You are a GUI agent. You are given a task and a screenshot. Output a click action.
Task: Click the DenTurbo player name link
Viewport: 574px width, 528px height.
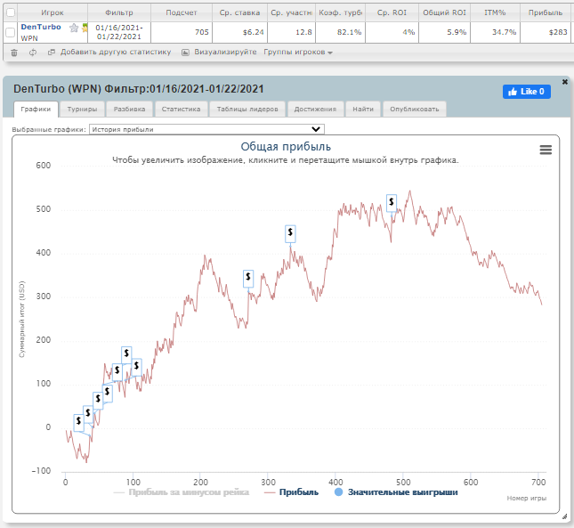click(x=41, y=28)
